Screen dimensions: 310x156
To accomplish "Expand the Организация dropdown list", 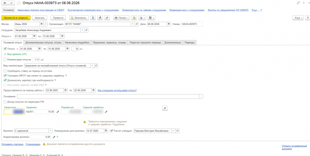I will 133,24.
